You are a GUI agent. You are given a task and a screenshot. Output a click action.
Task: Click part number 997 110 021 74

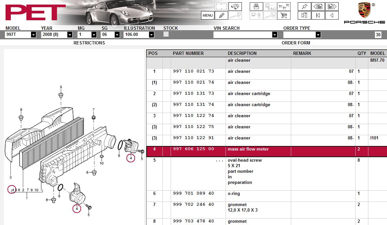click(193, 82)
